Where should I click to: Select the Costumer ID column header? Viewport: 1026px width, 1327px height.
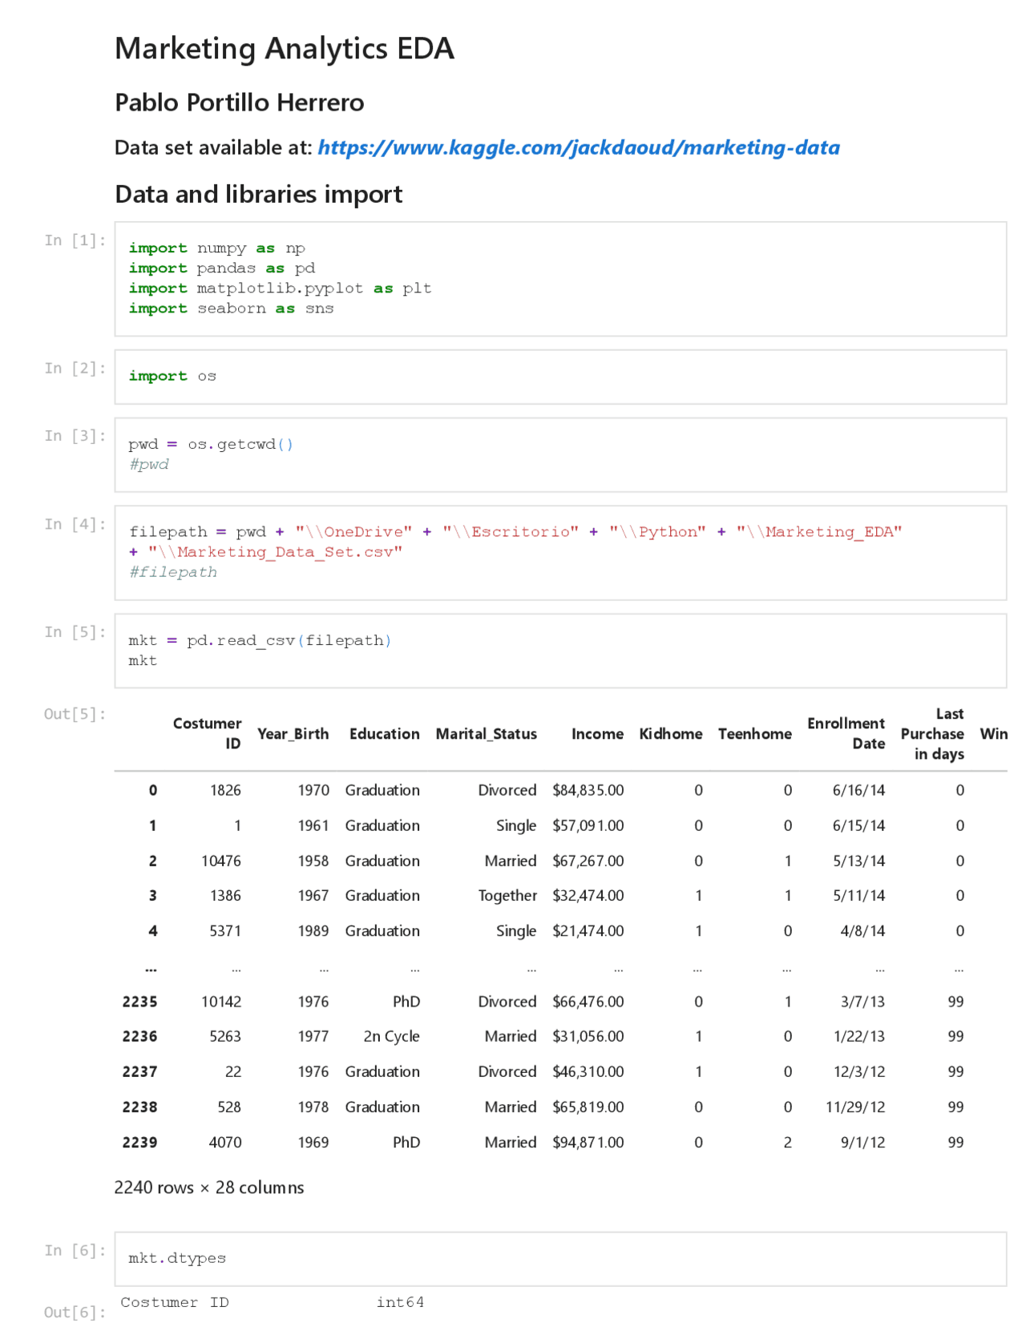[207, 733]
